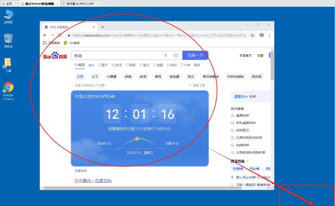Click the Baidu logo
335x206 pixels.
(55, 56)
